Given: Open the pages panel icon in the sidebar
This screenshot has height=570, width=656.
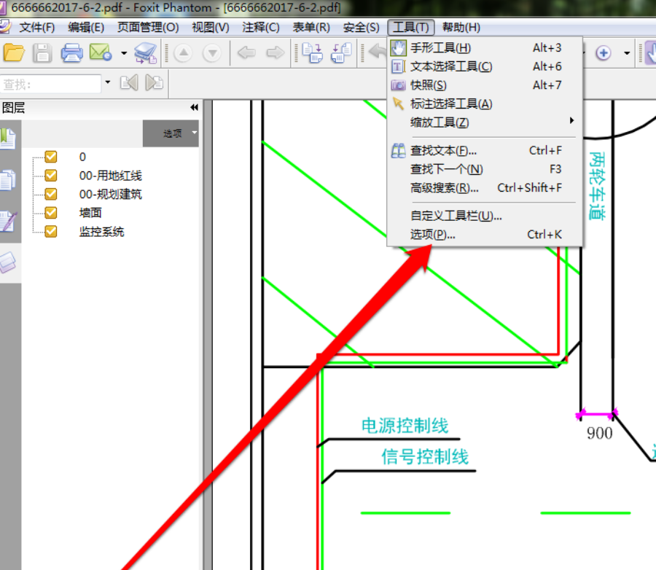Looking at the screenshot, I should [x=8, y=180].
